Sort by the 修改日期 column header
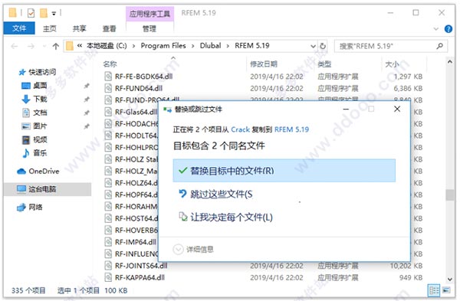This screenshot has width=460, height=301. click(264, 64)
